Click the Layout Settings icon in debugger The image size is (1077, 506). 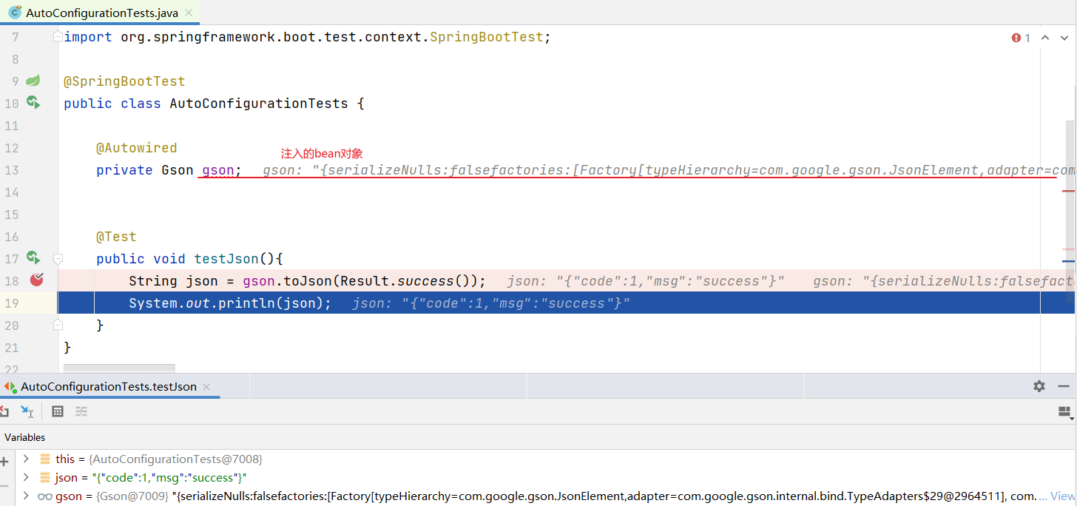pos(1064,412)
